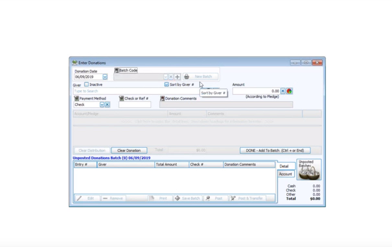Click DONE - Add To Batch button
Image resolution: width=392 pixels, height=247 pixels.
point(275,151)
